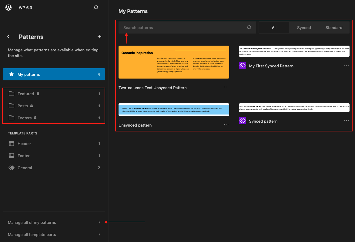The width and height of the screenshot is (355, 242).
Task: Open options menu for Synced pattern
Action: coord(347,121)
